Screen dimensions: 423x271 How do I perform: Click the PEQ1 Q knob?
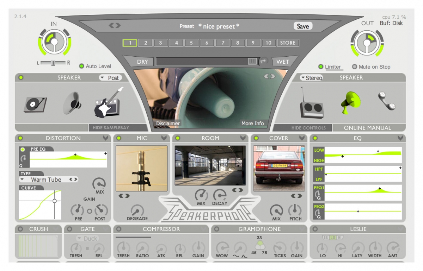(x=317, y=194)
